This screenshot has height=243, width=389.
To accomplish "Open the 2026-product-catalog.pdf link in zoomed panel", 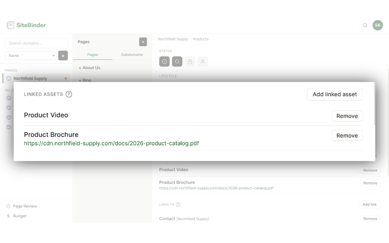I will coord(111,143).
